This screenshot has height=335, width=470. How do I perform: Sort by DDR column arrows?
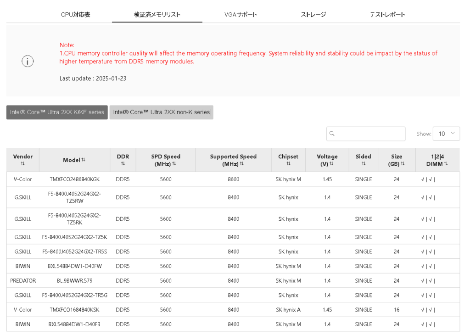coord(123,164)
